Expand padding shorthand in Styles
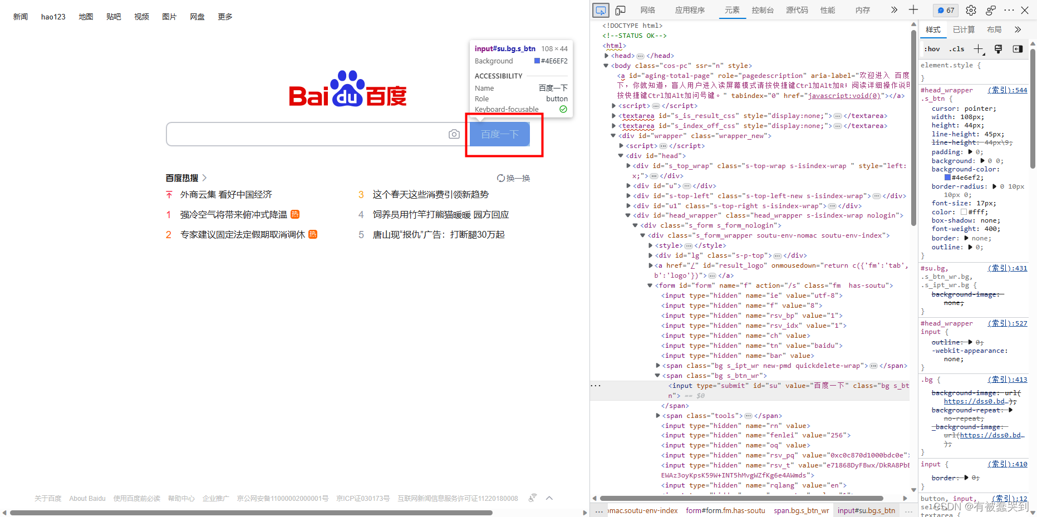This screenshot has height=517, width=1037. click(970, 152)
